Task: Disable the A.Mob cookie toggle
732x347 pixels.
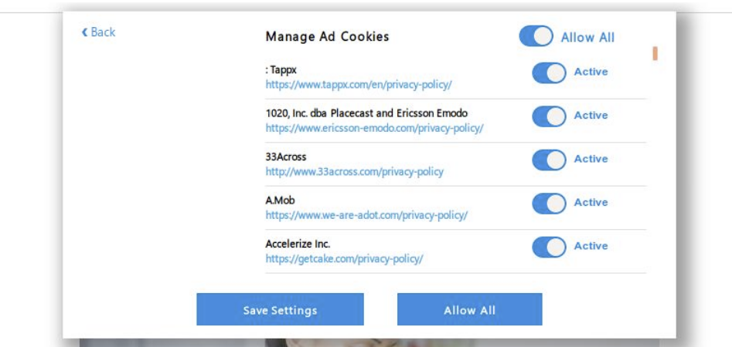Action: coord(549,203)
